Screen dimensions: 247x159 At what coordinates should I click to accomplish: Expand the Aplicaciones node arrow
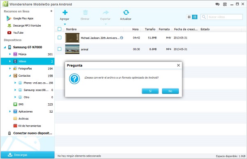tap(10, 111)
